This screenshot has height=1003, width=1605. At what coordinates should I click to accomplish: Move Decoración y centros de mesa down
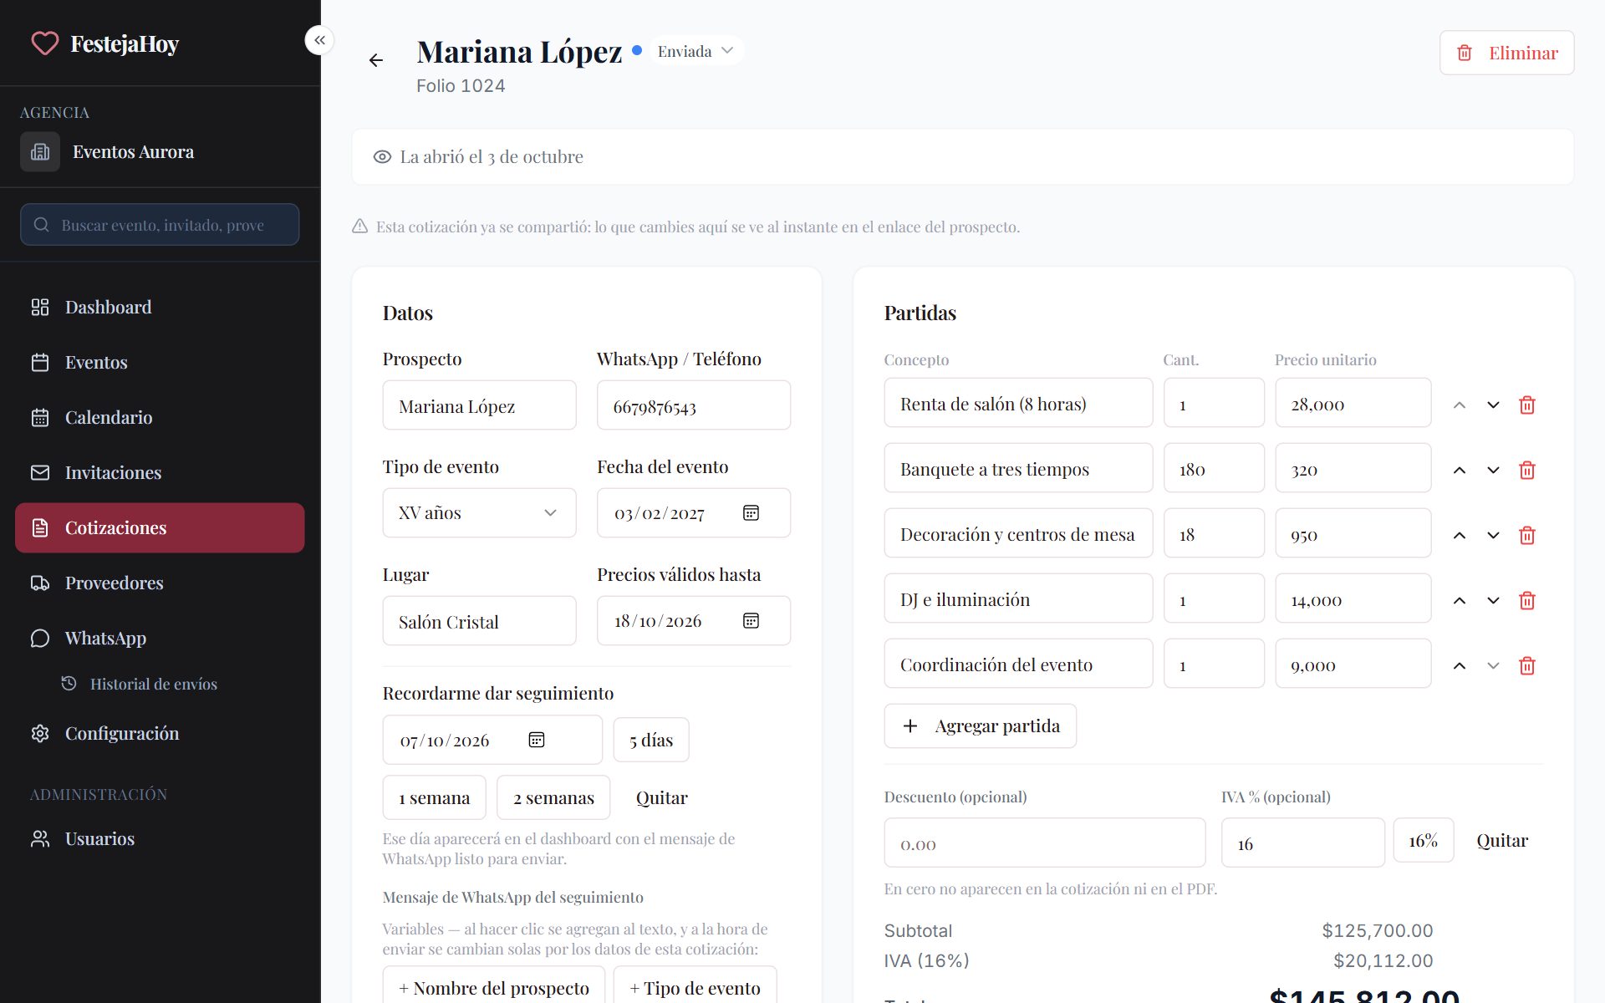pyautogui.click(x=1493, y=535)
